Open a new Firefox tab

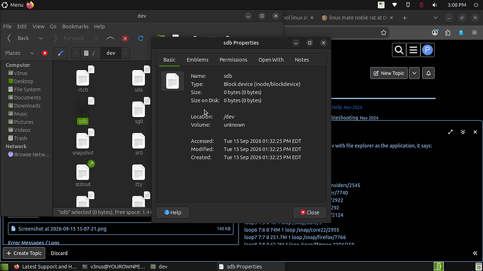click(405, 18)
